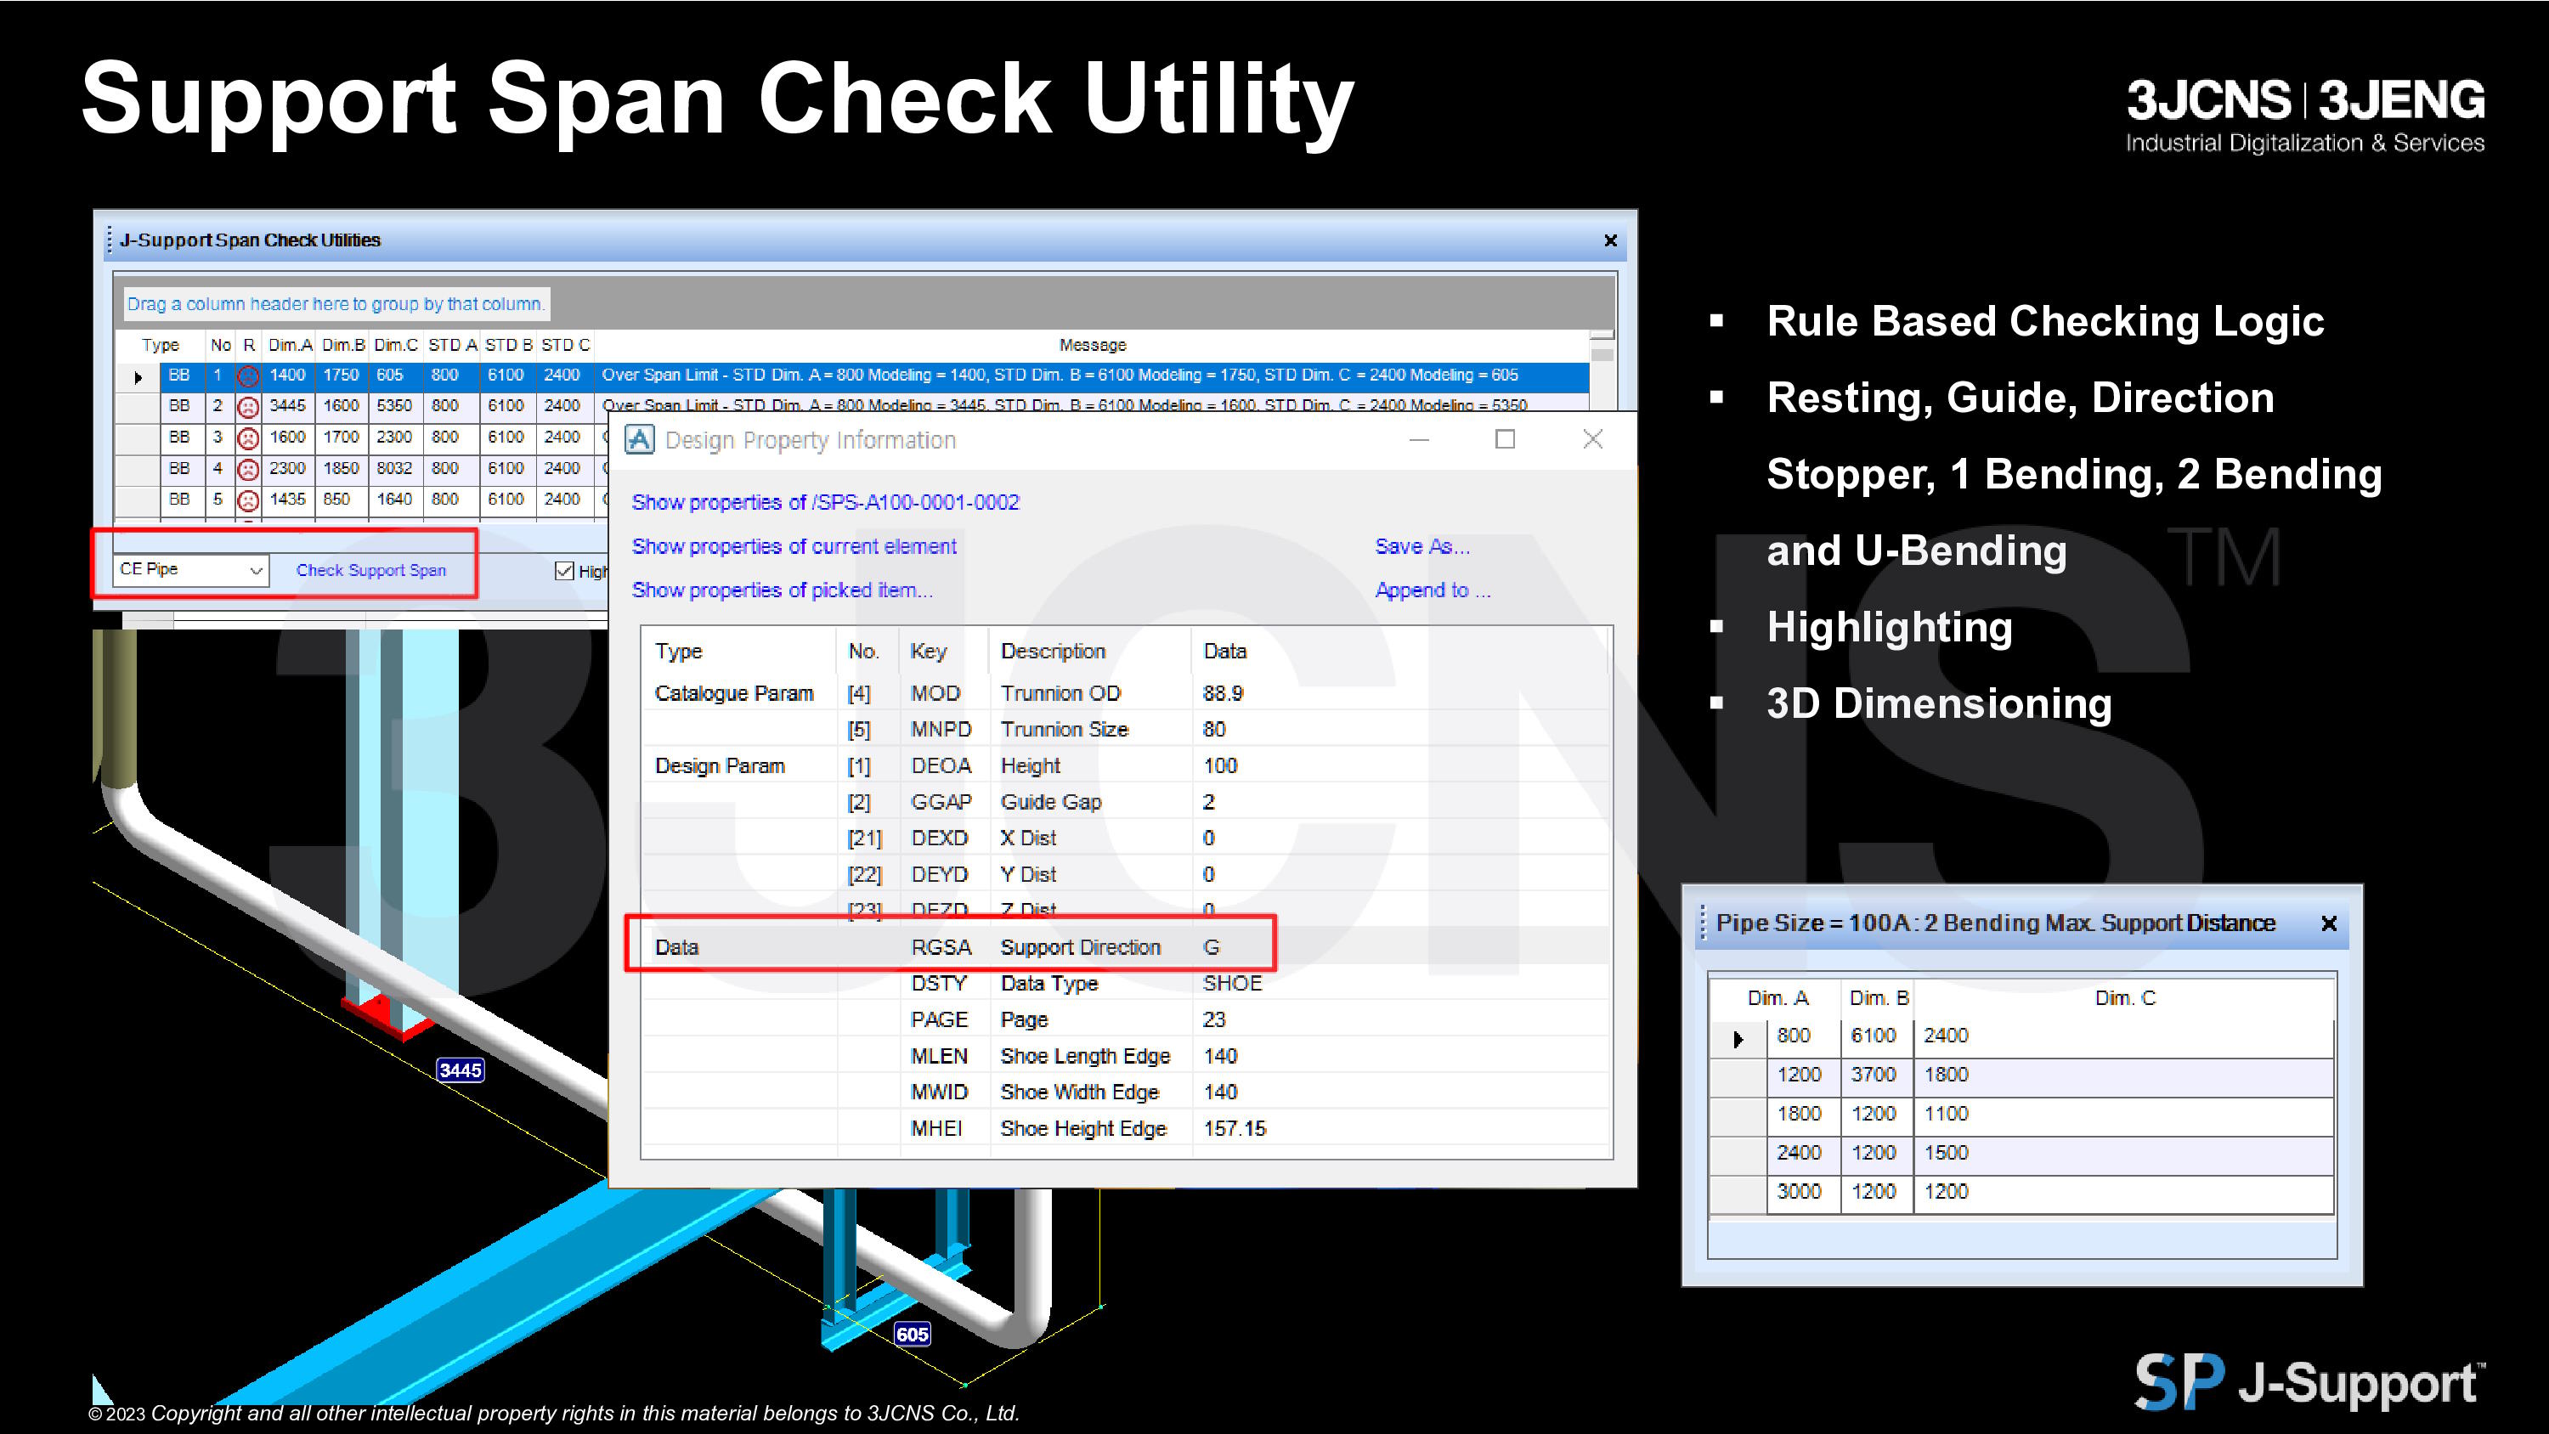Viewport: 2549px width, 1434px height.
Task: Select the Guide Gap property row
Action: click(x=1126, y=802)
